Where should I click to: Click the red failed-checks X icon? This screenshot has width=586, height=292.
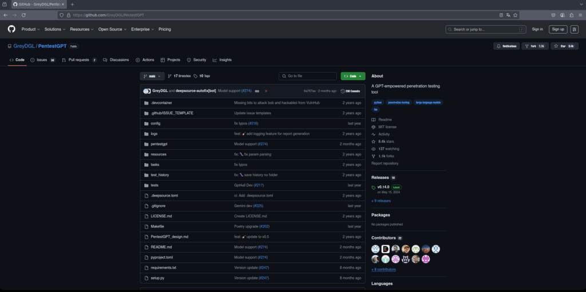266,91
